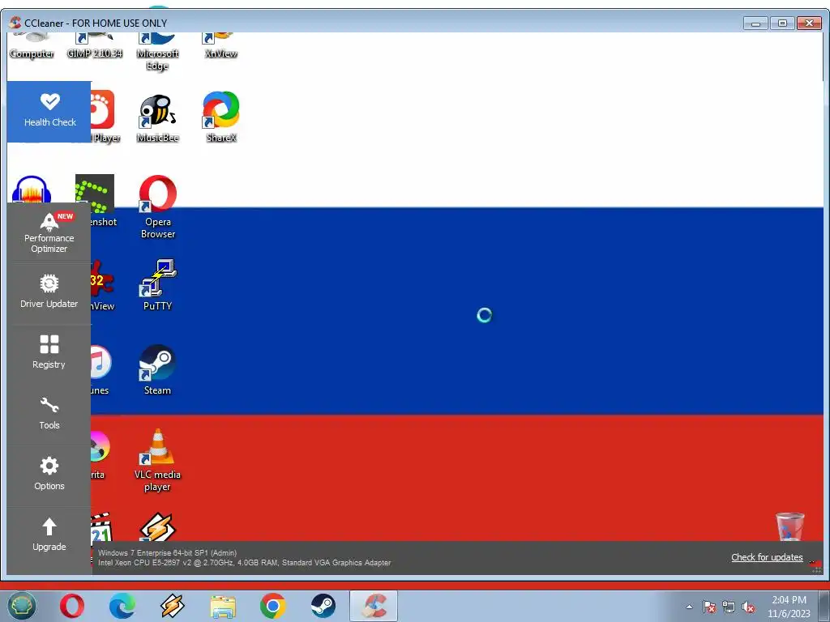
Task: Open the Tools section
Action: pos(49,414)
